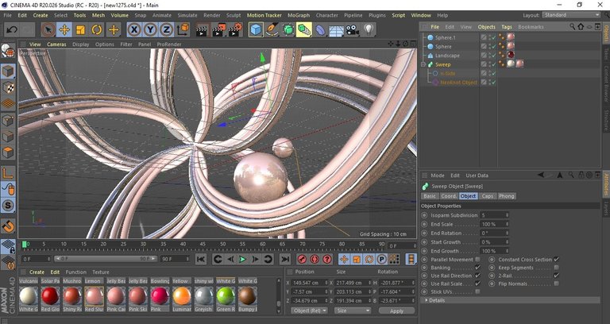Click the Apply button
The width and height of the screenshot is (610, 324).
(396, 310)
